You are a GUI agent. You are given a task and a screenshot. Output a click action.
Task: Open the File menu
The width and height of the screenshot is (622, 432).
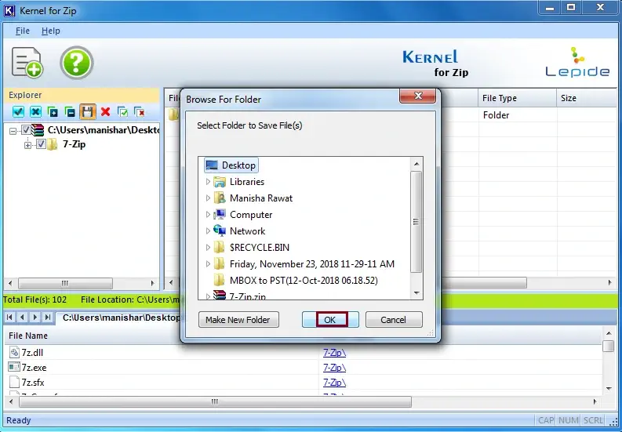tap(23, 31)
